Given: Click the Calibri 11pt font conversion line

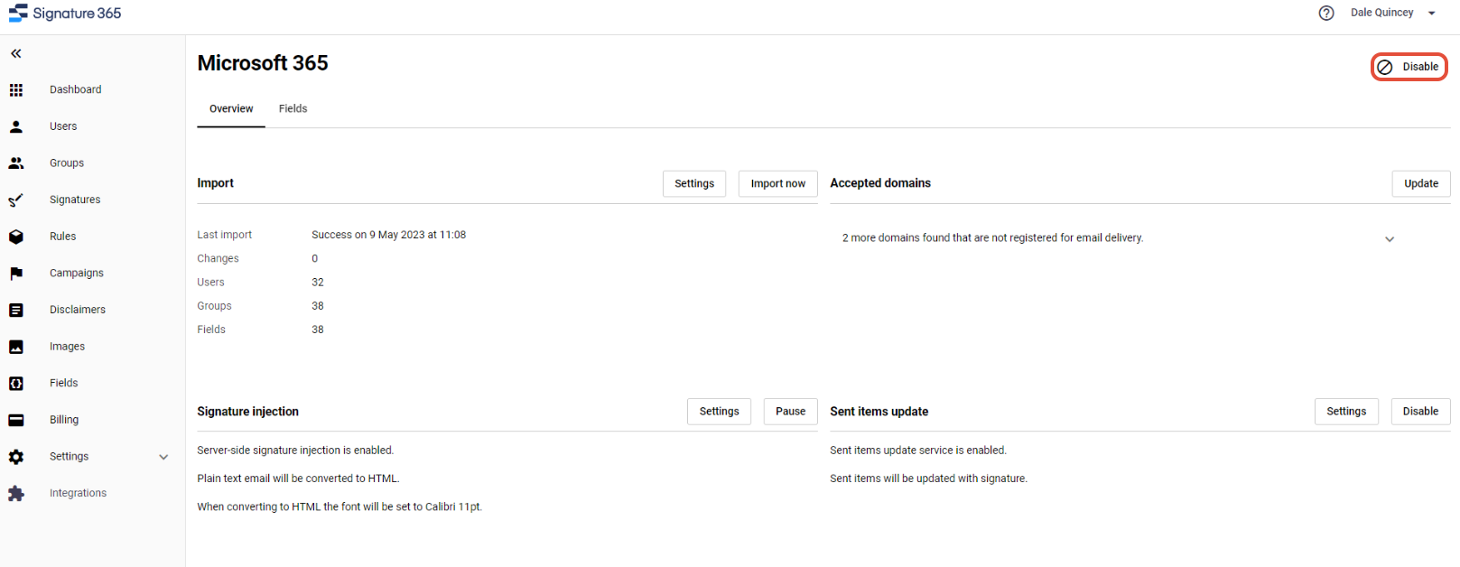Looking at the screenshot, I should 339,507.
